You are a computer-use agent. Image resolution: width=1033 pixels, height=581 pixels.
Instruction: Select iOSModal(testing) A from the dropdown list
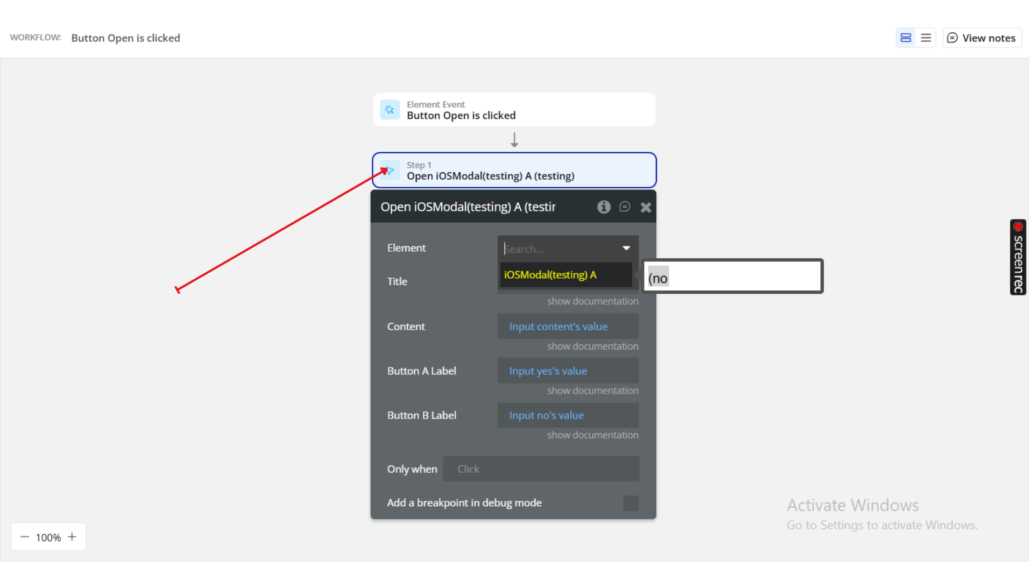tap(550, 275)
